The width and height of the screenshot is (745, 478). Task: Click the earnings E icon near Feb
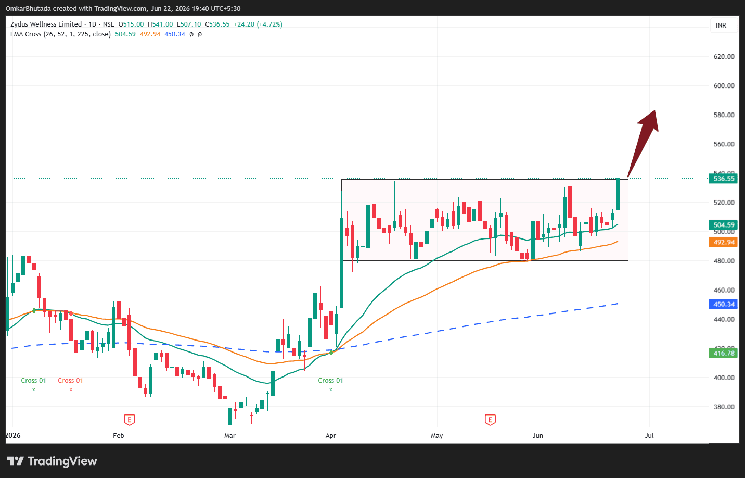130,420
